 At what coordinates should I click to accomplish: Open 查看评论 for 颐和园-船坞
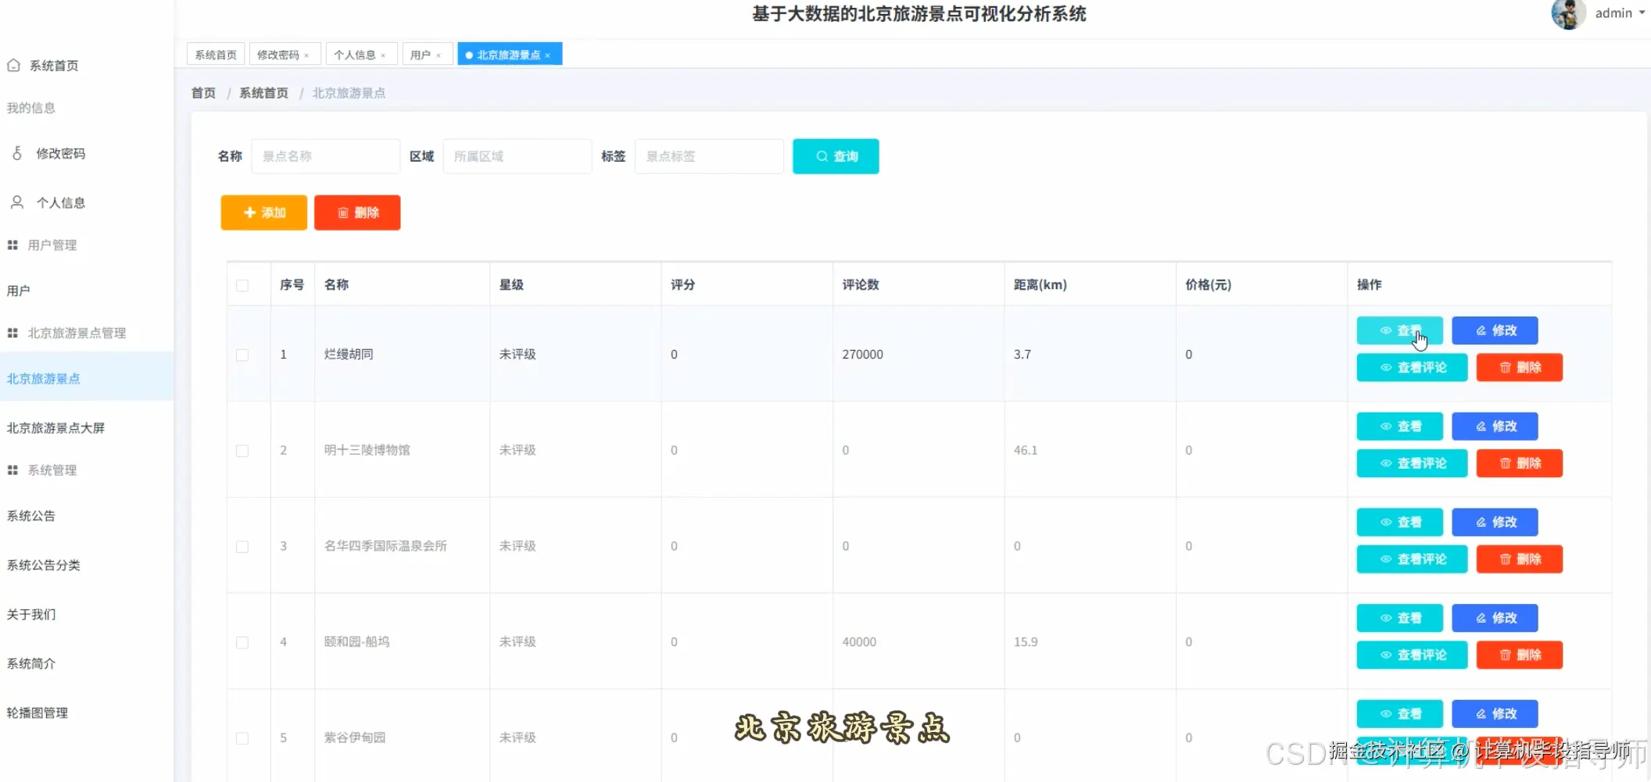click(1413, 655)
